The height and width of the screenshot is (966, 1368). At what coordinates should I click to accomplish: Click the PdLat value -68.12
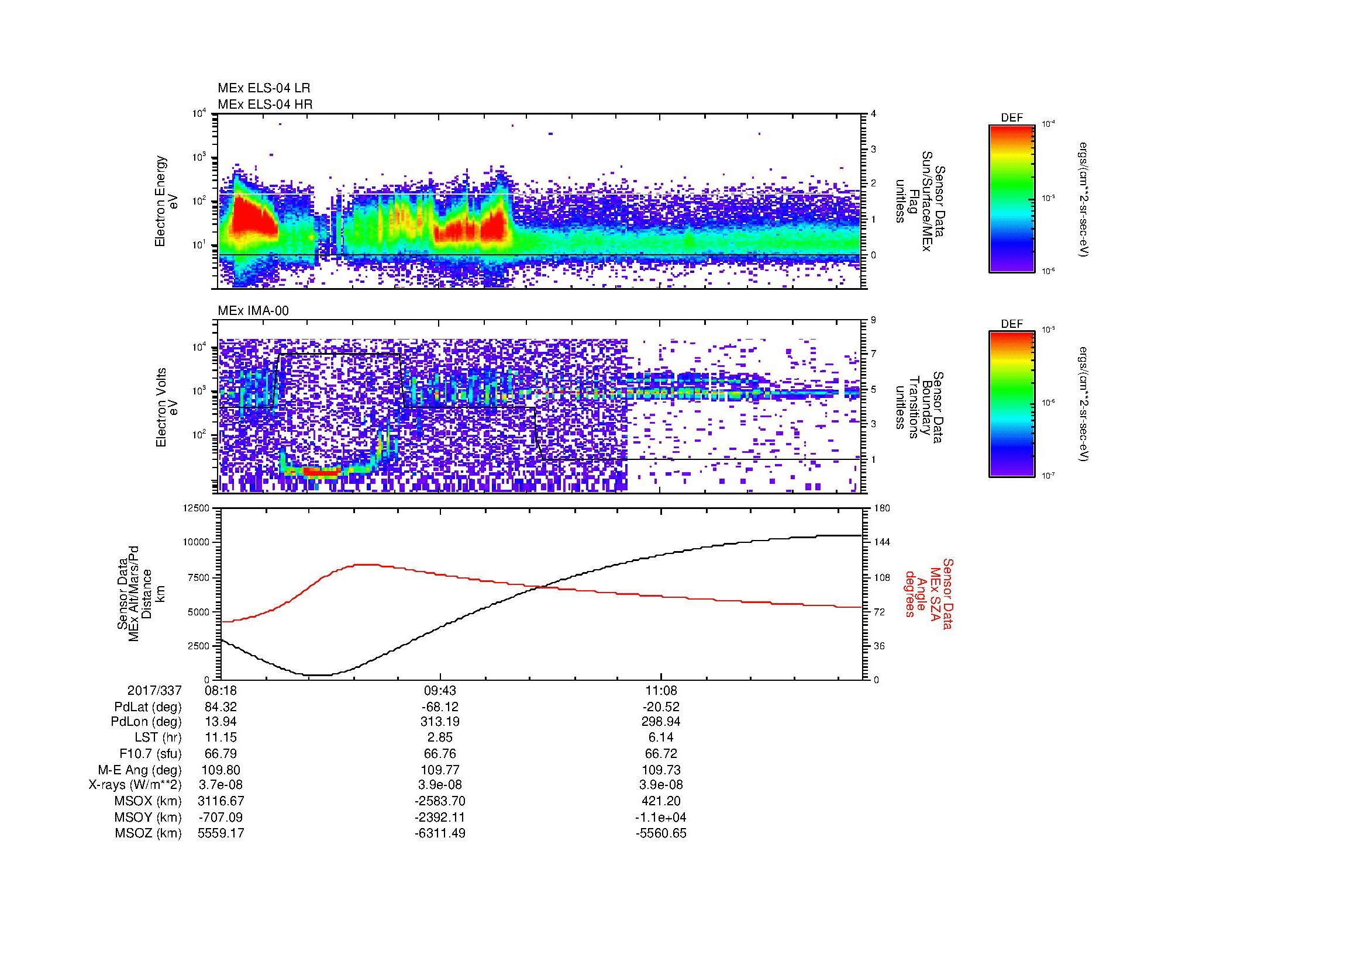[440, 707]
